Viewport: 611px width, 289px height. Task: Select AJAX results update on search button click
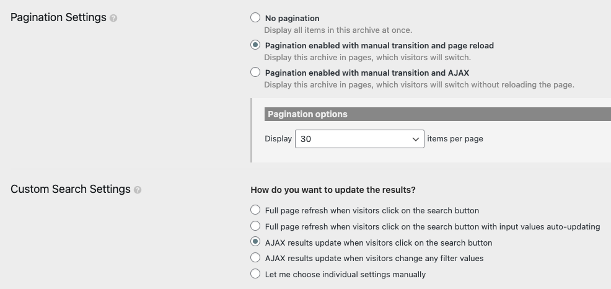255,242
